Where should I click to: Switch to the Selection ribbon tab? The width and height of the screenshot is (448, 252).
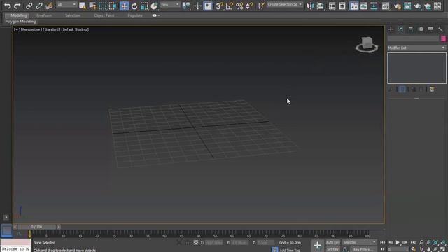[73, 15]
